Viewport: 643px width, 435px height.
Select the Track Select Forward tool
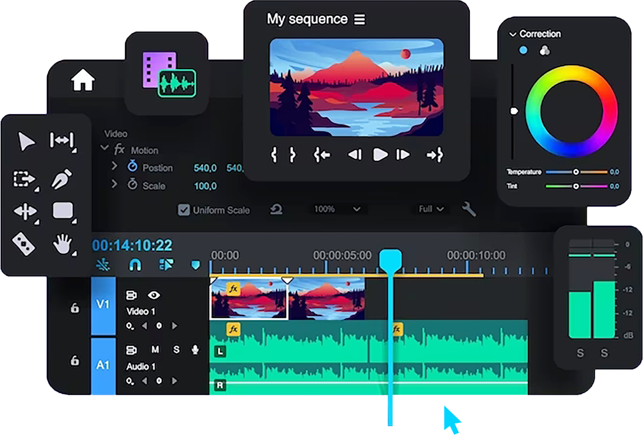click(25, 179)
